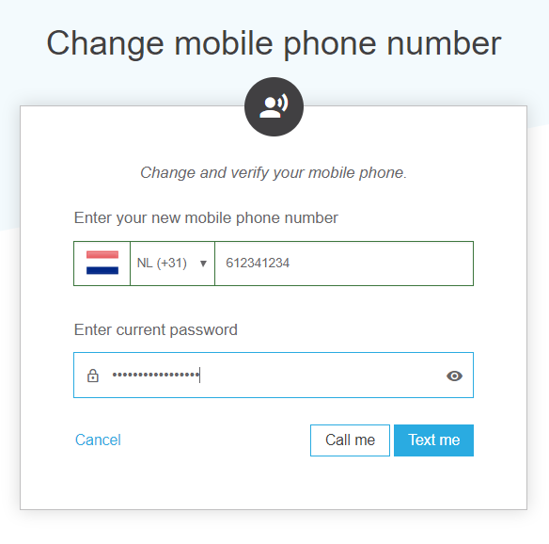Cancel the phone number change

tap(98, 440)
